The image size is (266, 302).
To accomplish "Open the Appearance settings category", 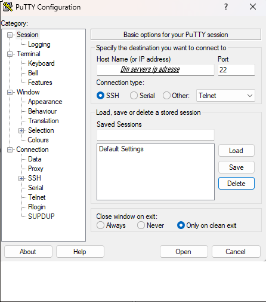I will (45, 102).
